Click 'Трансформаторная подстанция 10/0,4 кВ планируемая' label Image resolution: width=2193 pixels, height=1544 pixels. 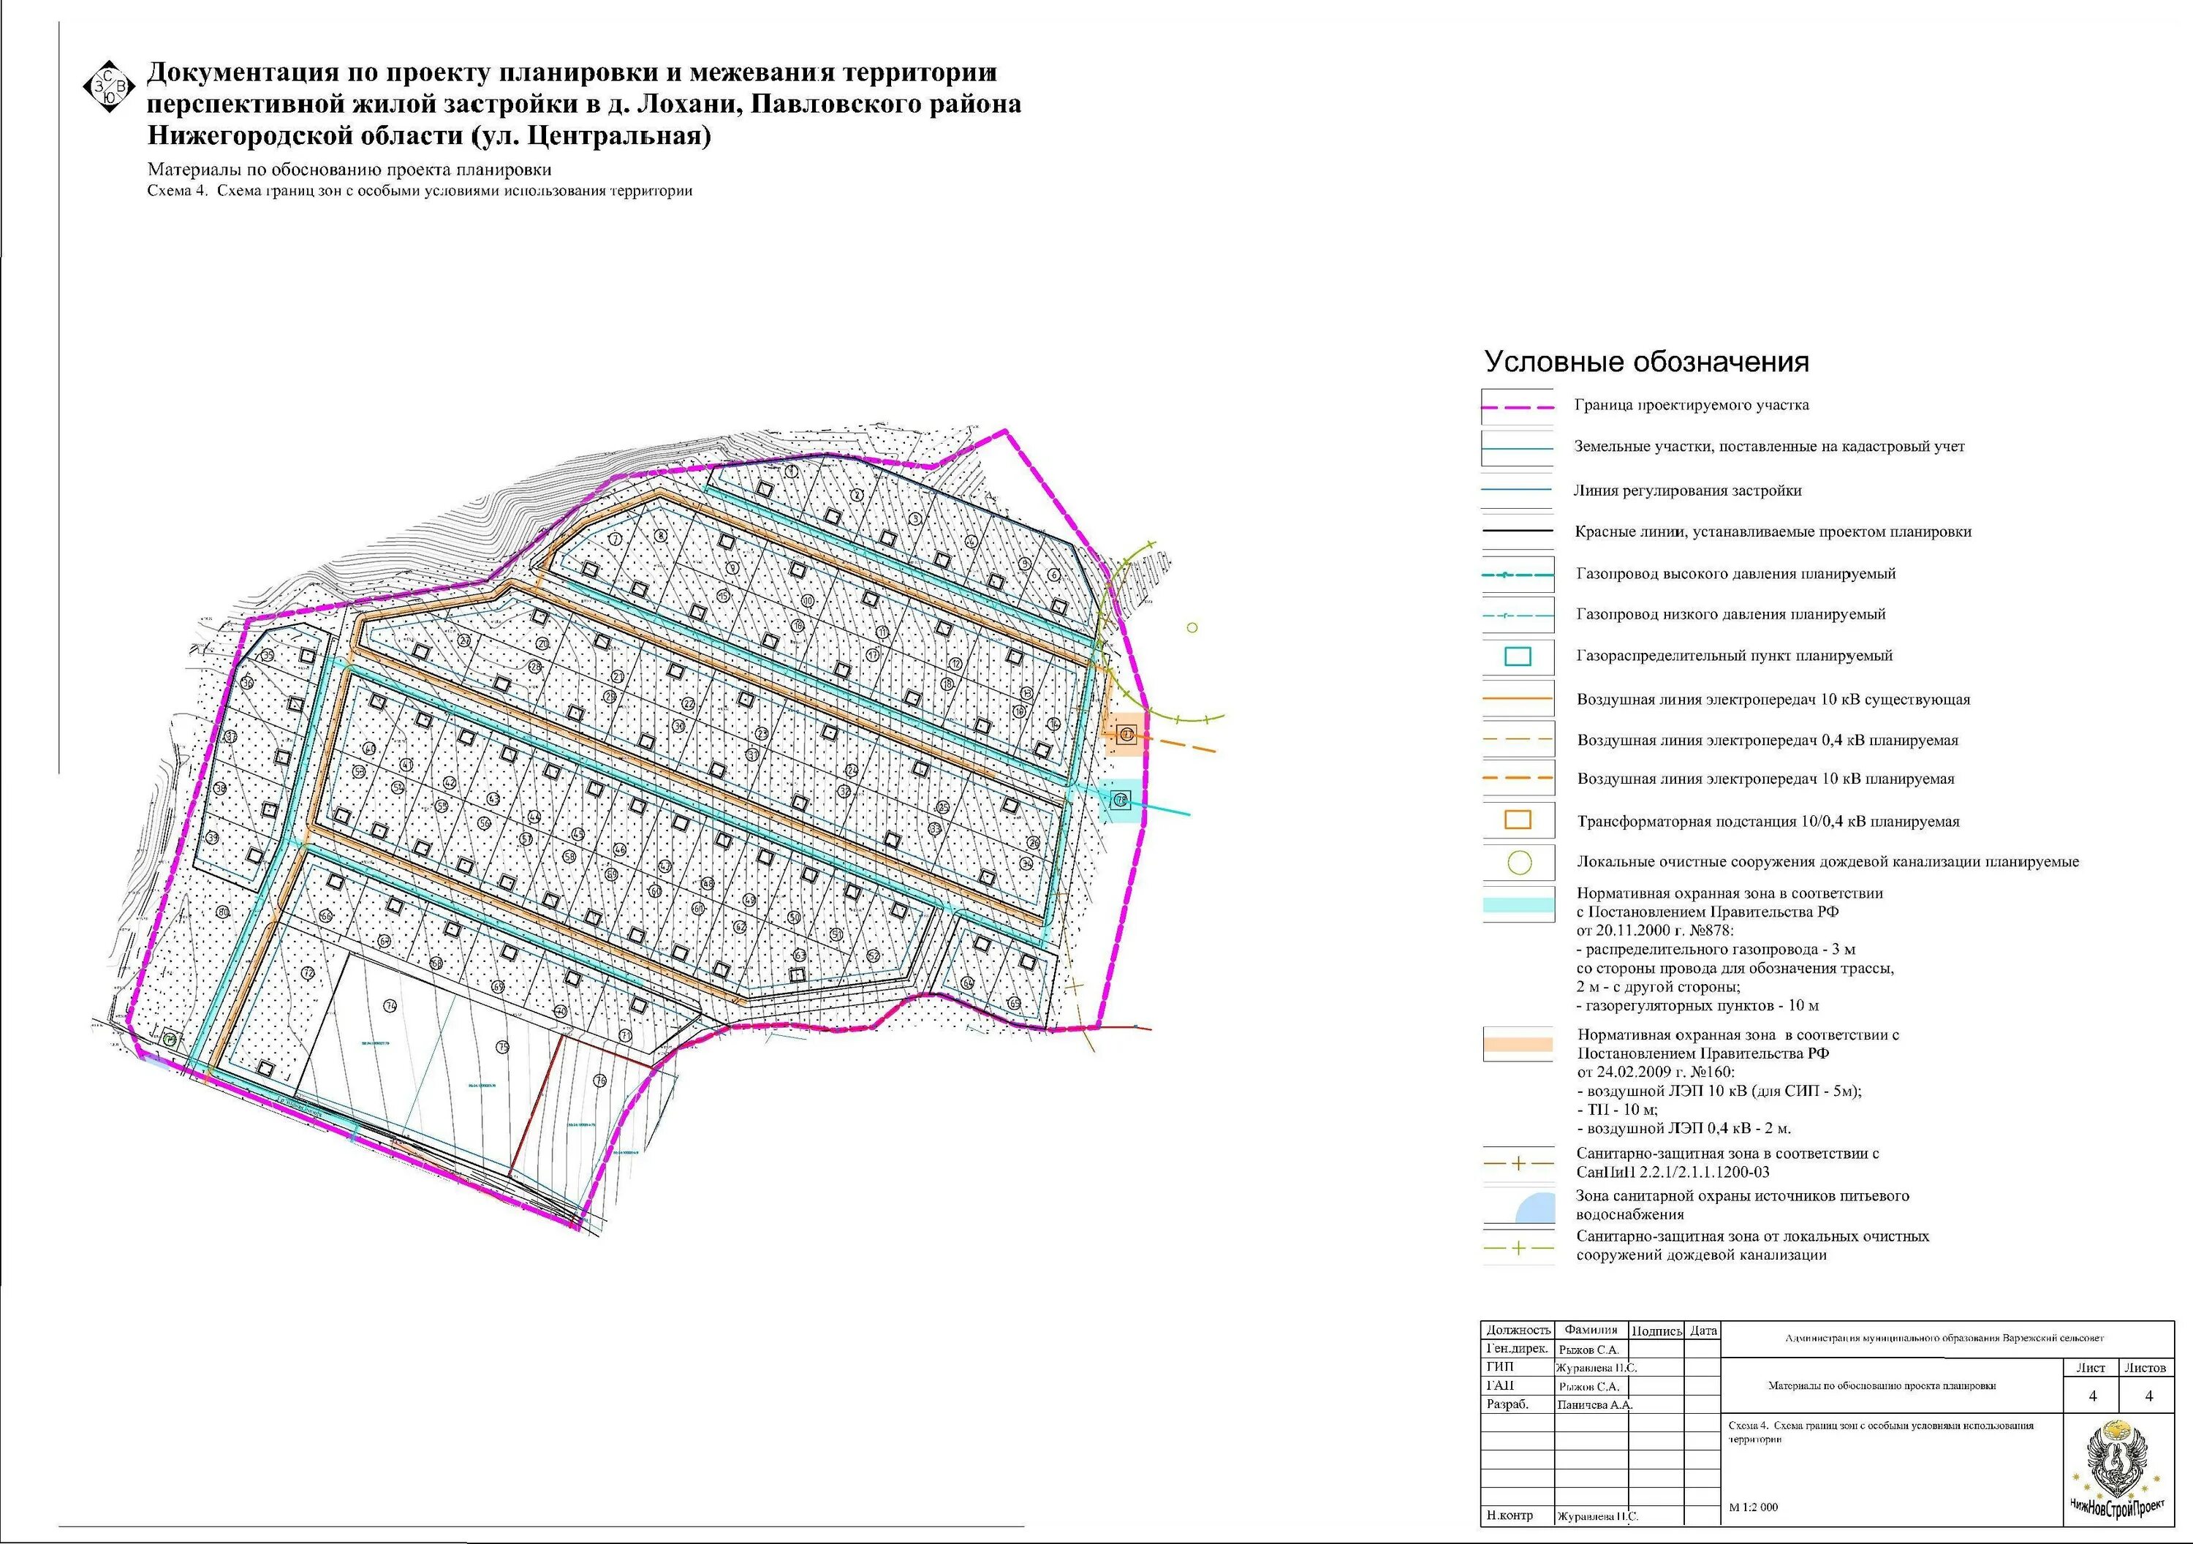1768,822
